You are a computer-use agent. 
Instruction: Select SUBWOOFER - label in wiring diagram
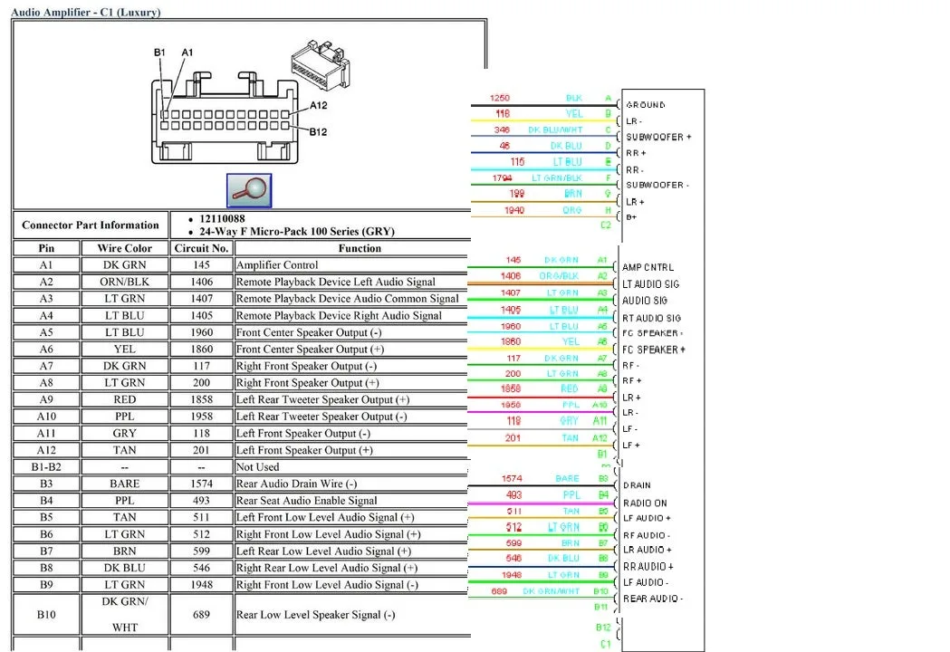point(657,185)
